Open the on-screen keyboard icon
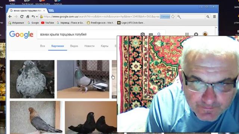This screenshot has width=239, height=134. [x=151, y=35]
